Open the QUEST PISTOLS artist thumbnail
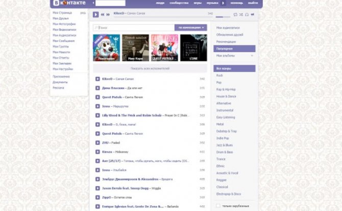This screenshot has width=342, height=211. click(x=165, y=48)
